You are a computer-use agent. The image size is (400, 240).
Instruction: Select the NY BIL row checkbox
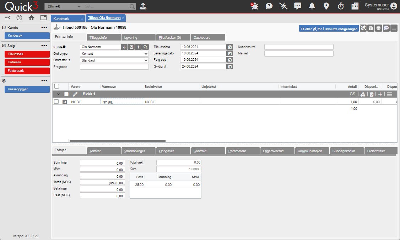pyautogui.click(x=56, y=102)
